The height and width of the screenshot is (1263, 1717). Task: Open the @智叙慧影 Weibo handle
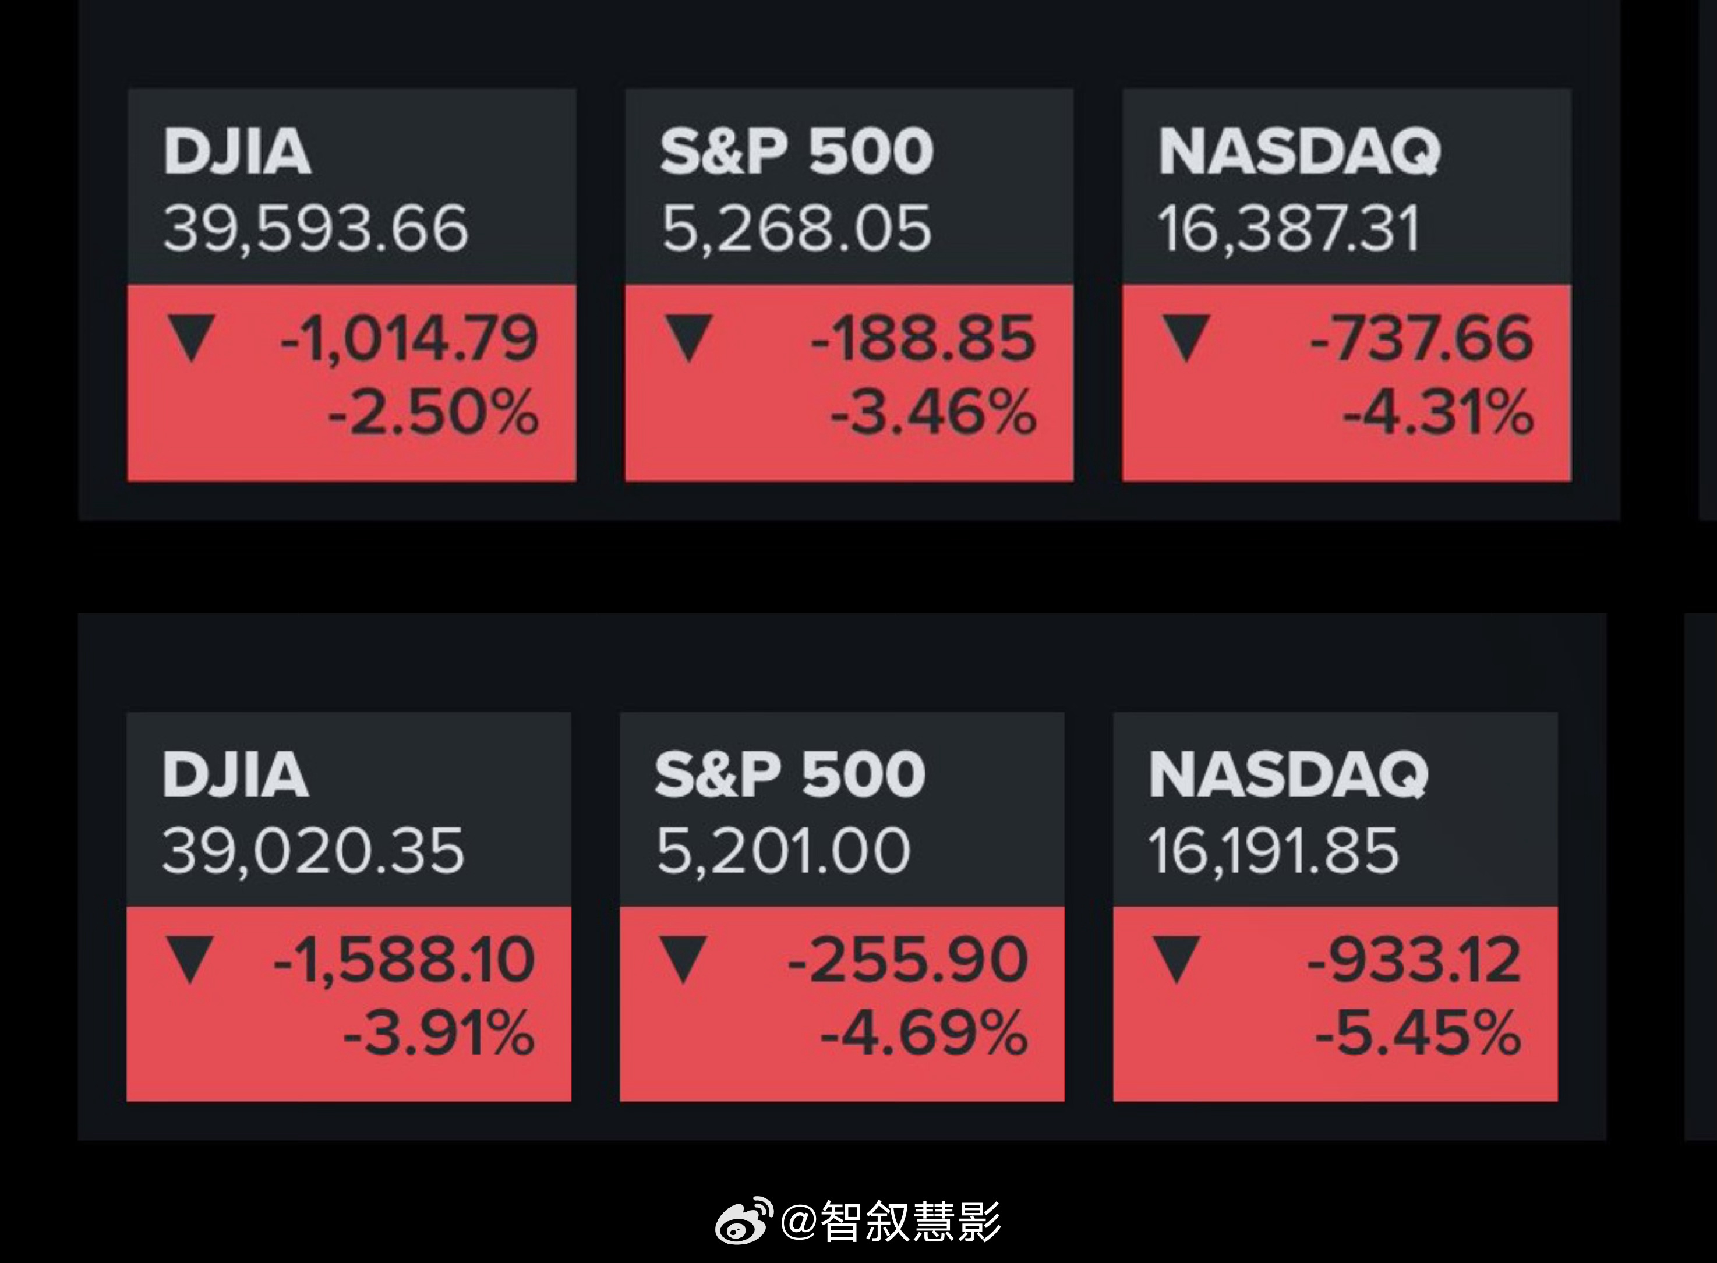pyautogui.click(x=891, y=1222)
